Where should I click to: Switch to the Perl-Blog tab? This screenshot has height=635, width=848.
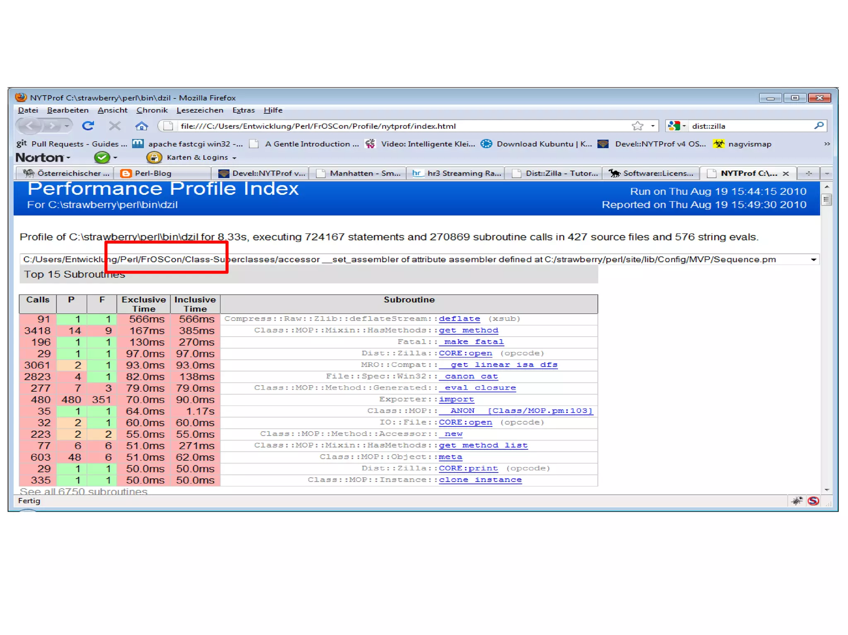tap(152, 173)
